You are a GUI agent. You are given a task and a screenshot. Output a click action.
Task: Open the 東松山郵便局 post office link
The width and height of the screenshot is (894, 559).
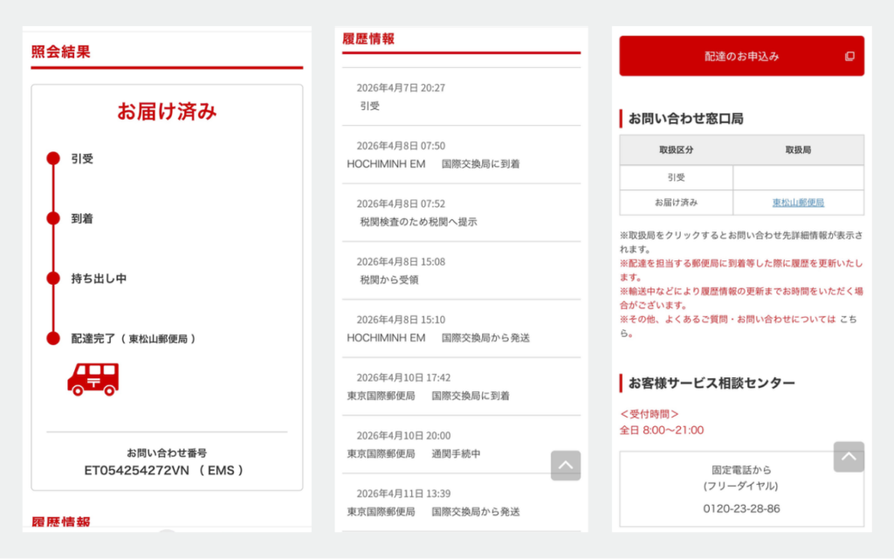coord(798,203)
